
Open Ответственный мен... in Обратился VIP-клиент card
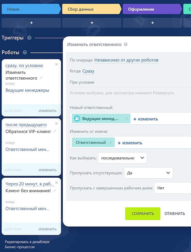coord(27,150)
